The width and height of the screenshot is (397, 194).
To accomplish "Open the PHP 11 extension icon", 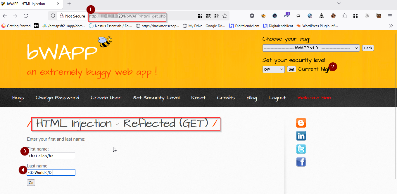I will (x=287, y=15).
